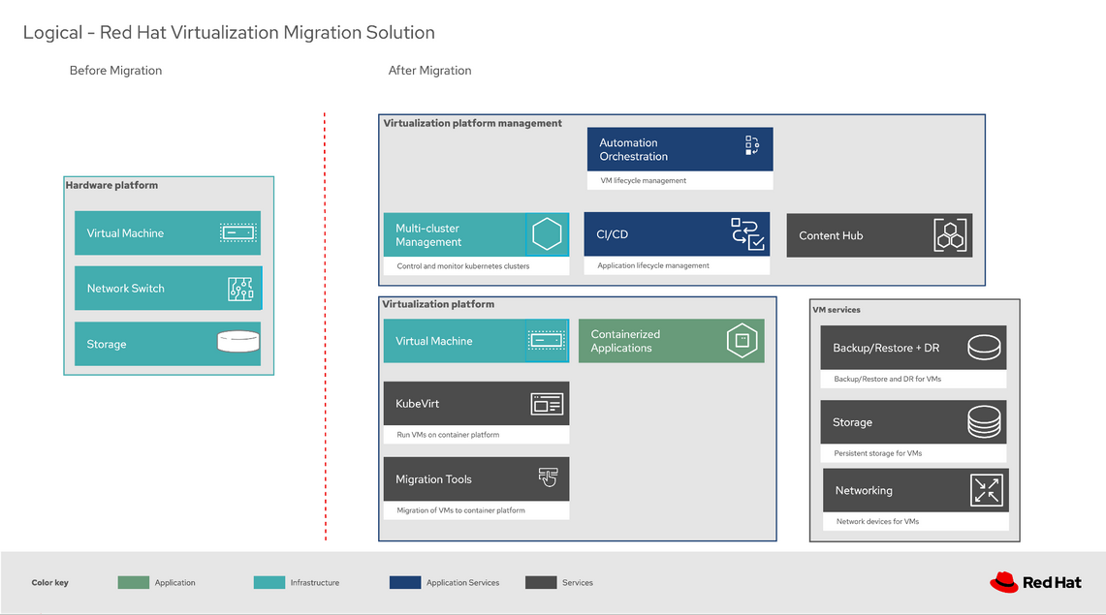The height and width of the screenshot is (615, 1106).
Task: Click the KubeVirt window icon
Action: coord(547,404)
